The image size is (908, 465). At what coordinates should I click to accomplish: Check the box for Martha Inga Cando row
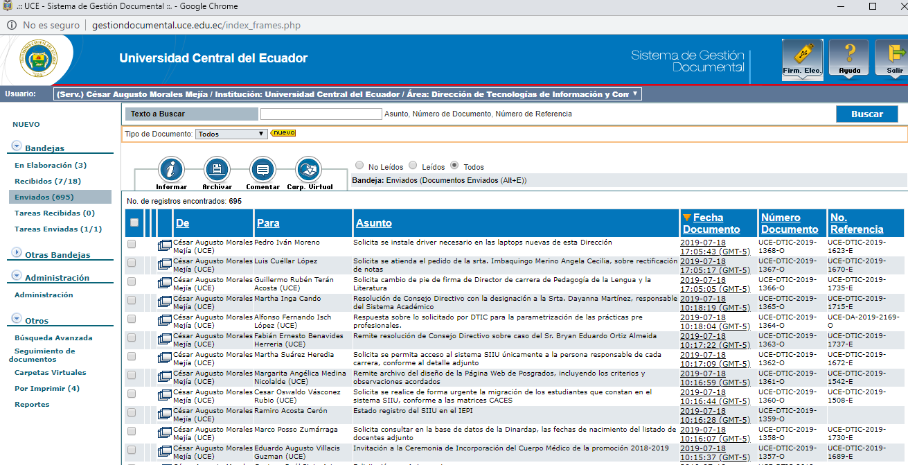[x=132, y=300]
